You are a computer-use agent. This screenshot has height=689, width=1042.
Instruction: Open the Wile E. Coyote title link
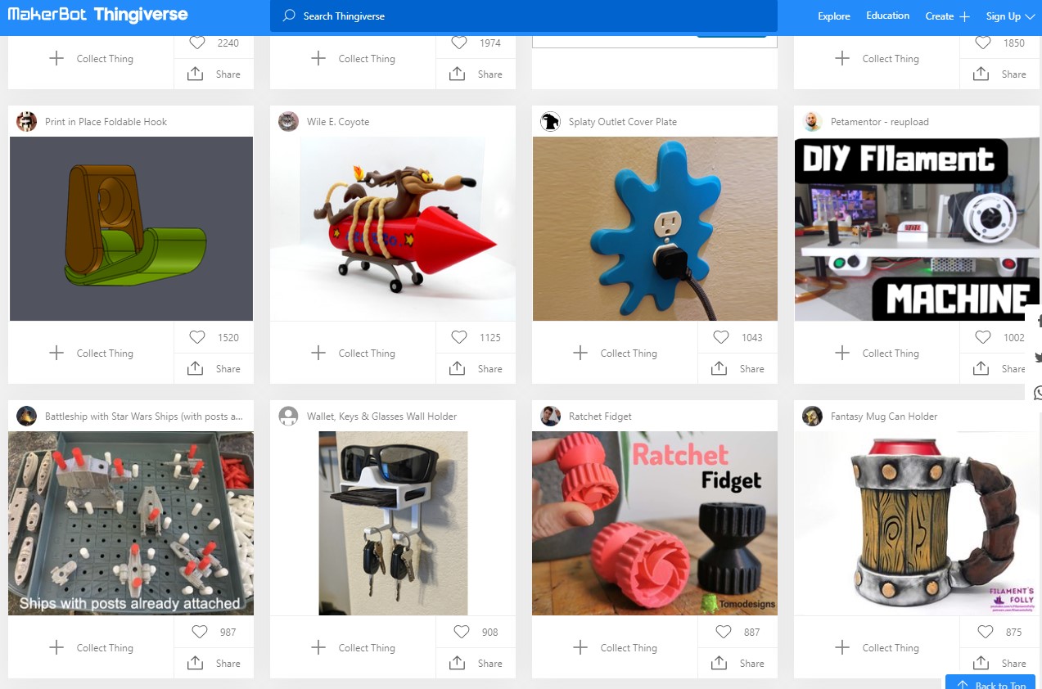[338, 122]
